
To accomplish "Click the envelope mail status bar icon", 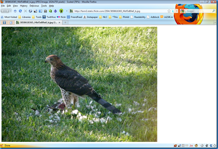I will pyautogui.click(x=187, y=146).
